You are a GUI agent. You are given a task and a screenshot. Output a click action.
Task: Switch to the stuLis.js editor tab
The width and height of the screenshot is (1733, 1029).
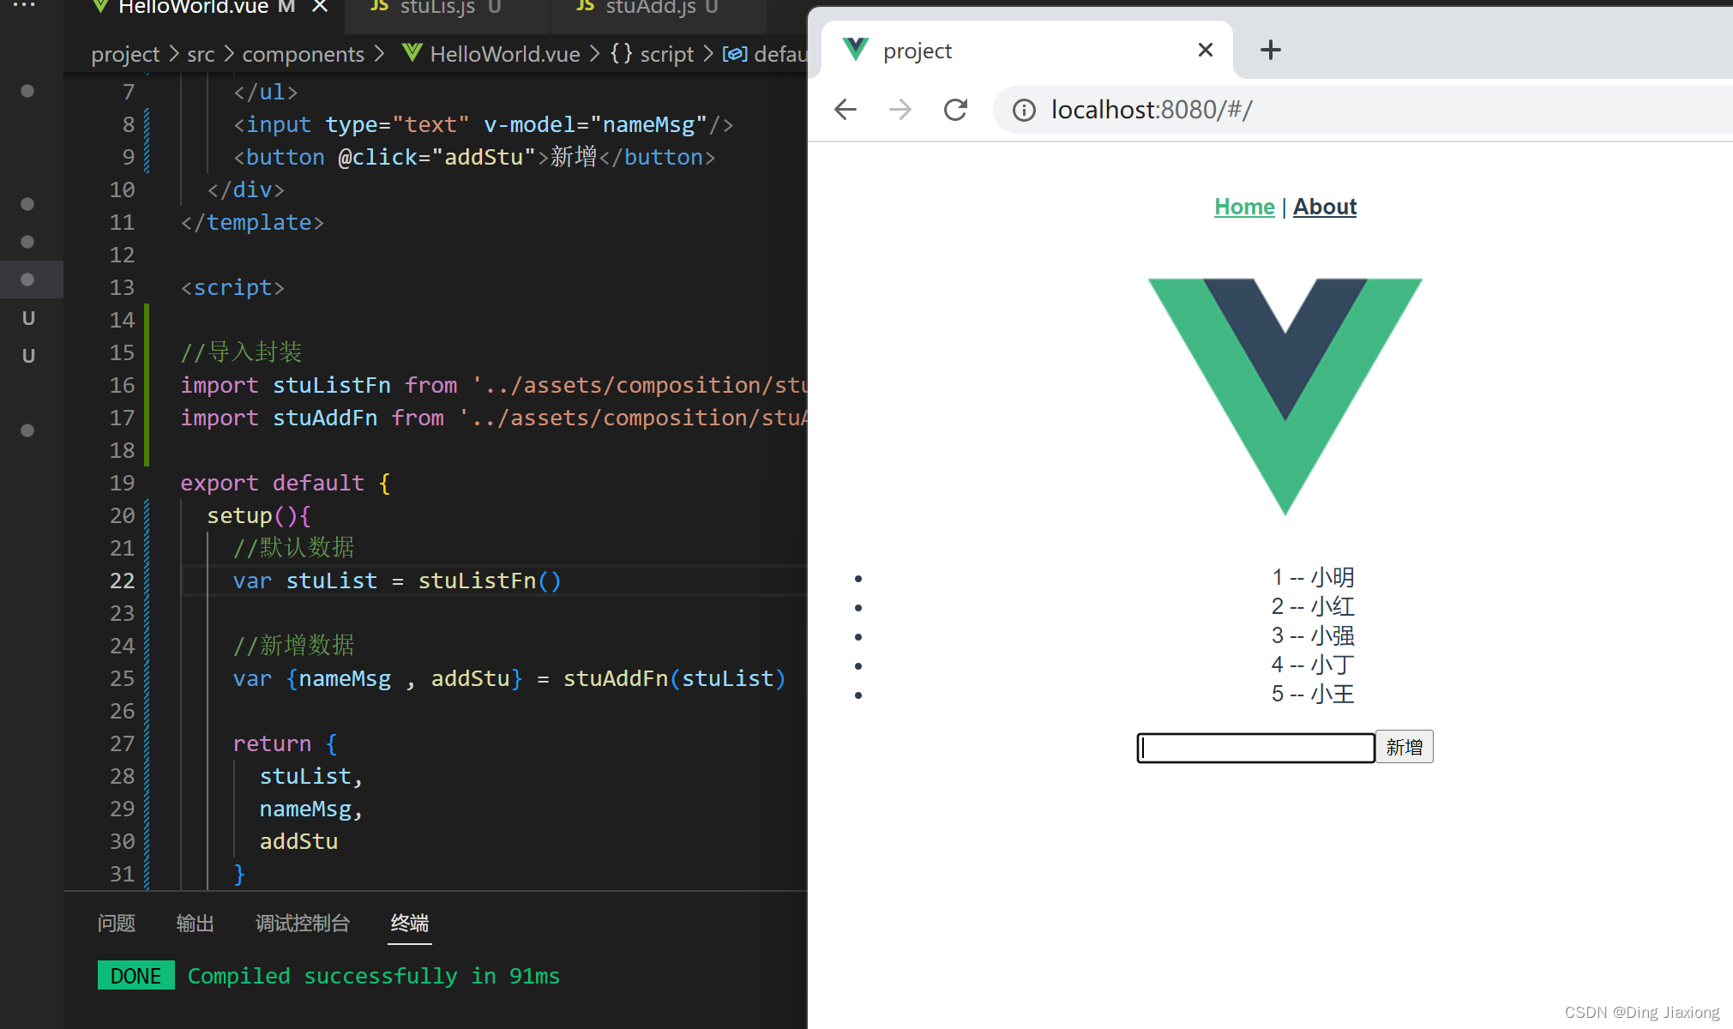point(436,8)
